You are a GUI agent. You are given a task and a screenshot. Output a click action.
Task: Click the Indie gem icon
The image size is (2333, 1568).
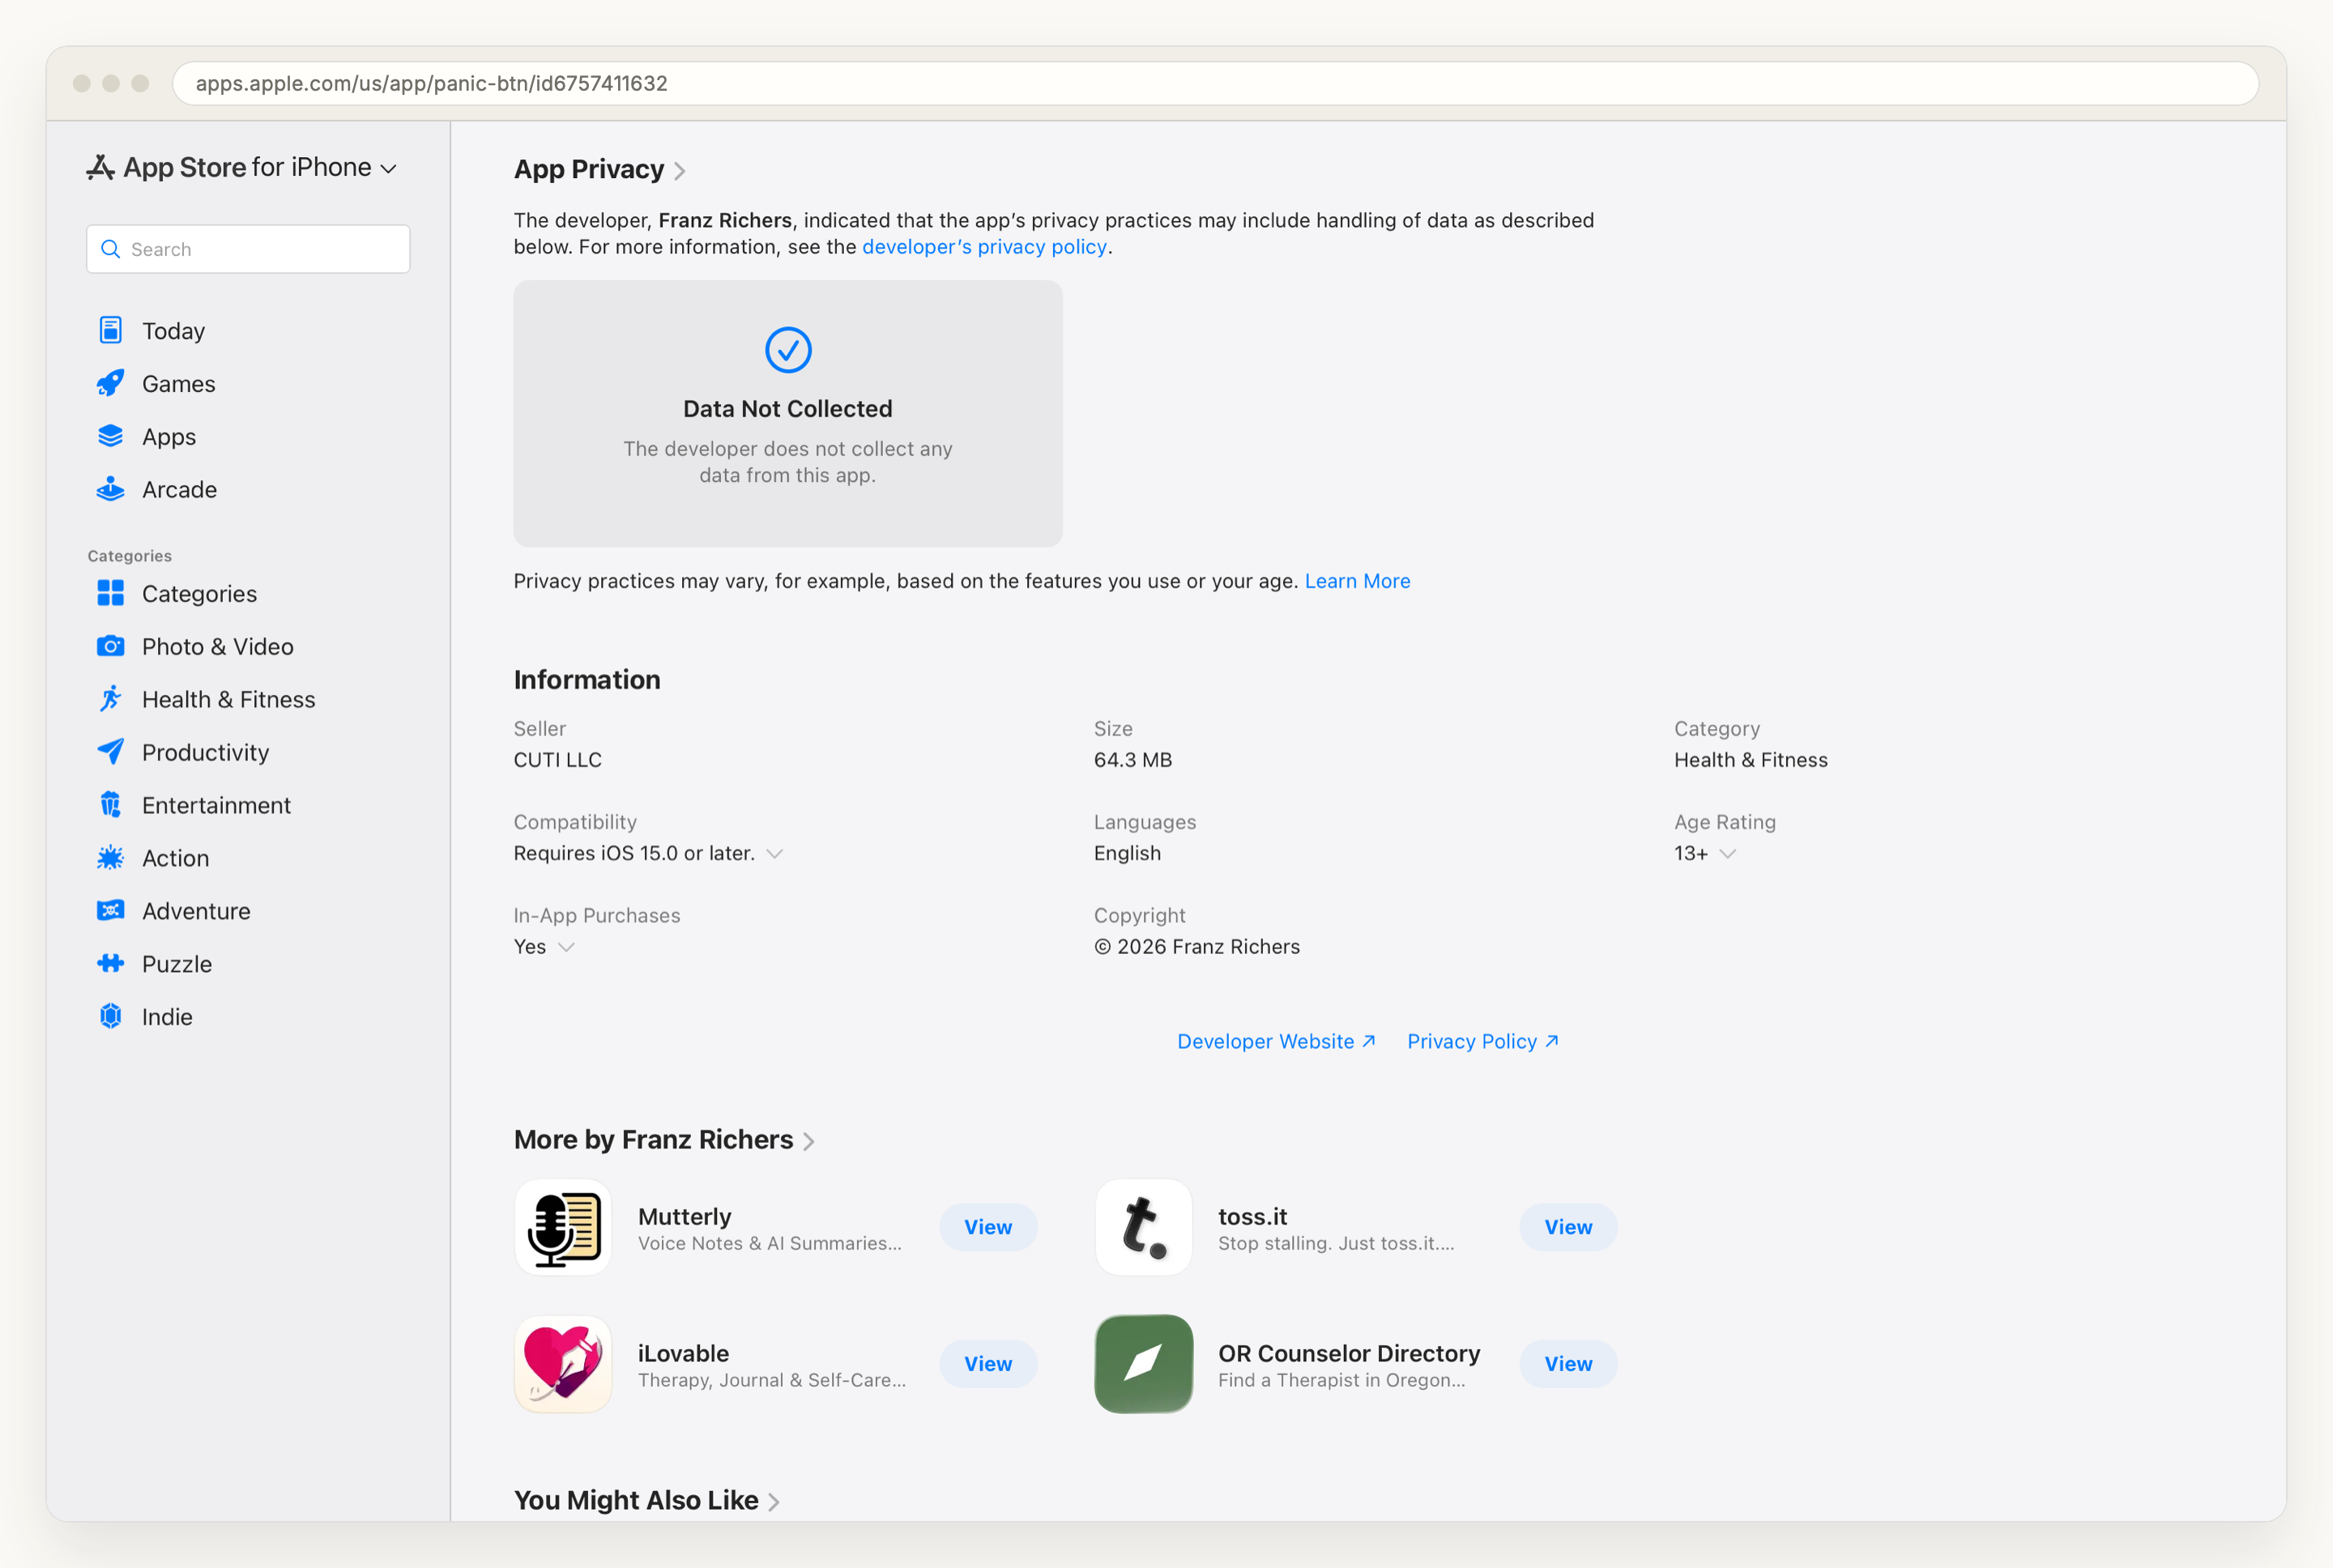point(110,1017)
